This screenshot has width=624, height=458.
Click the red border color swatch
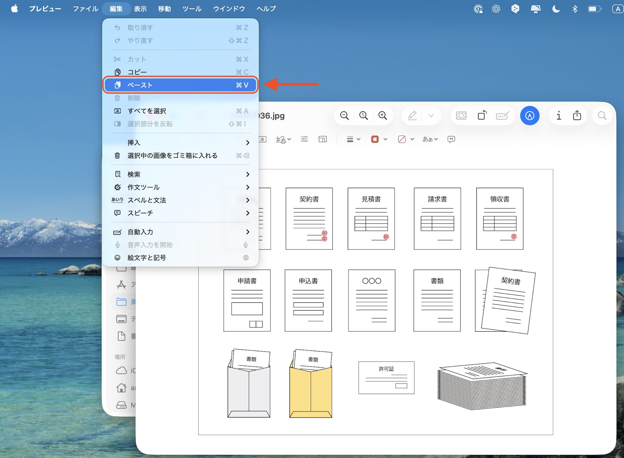coord(375,139)
